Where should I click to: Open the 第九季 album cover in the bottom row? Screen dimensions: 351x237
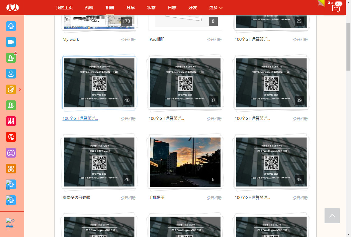point(185,227)
